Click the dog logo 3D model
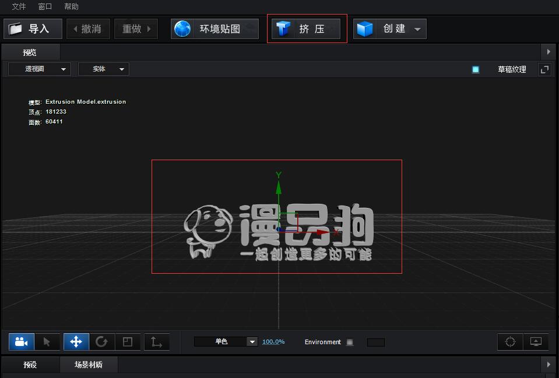Viewport: 559px width, 378px height. pos(208,232)
